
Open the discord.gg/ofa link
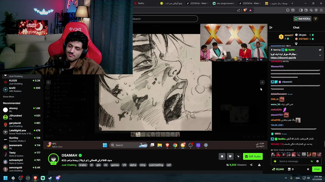[x=283, y=58]
